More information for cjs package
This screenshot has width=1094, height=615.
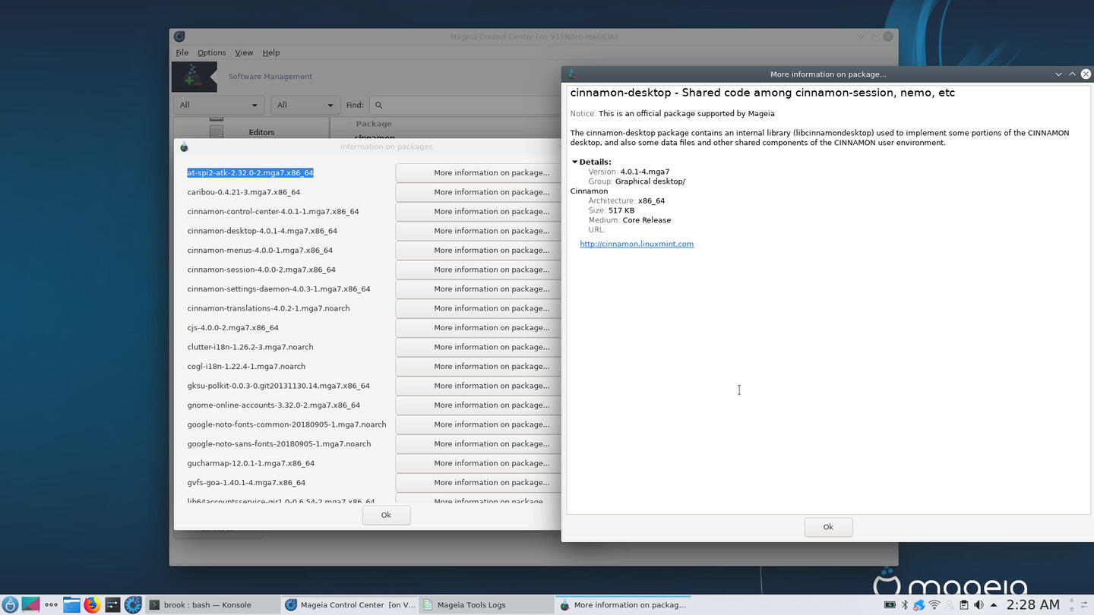tap(478, 328)
